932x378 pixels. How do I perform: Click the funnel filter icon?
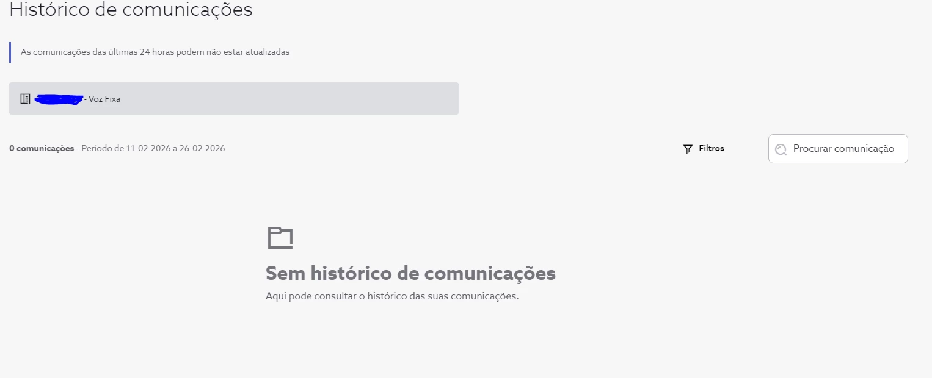(688, 149)
